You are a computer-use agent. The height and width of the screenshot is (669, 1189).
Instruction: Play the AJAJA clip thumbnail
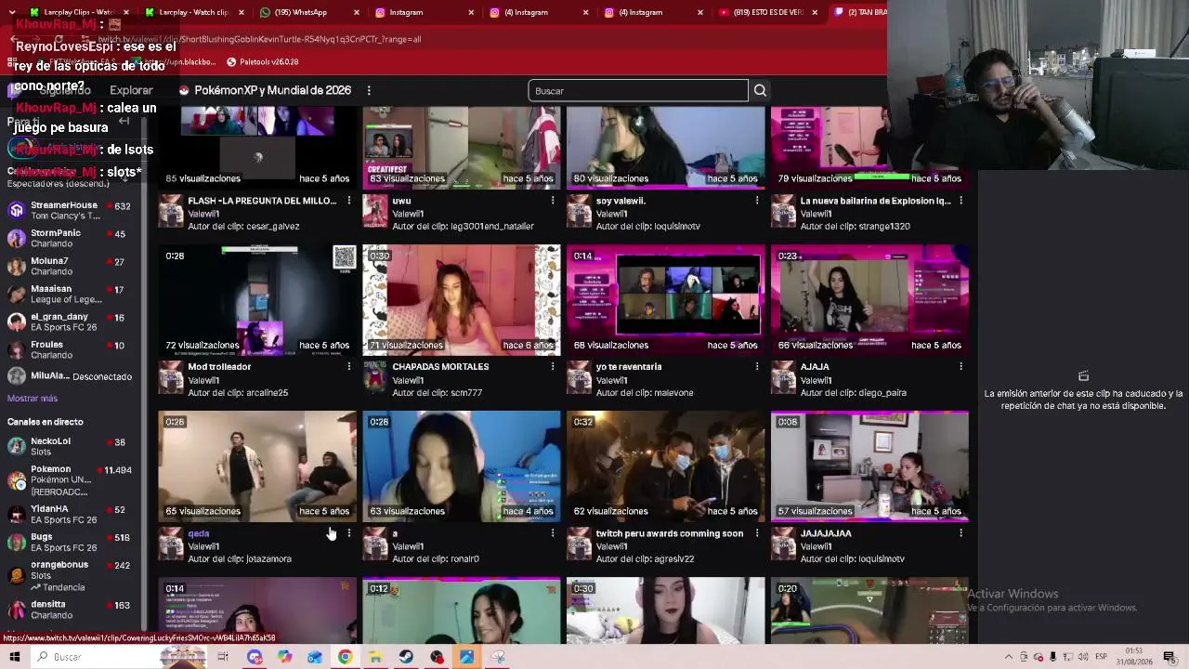(x=869, y=300)
